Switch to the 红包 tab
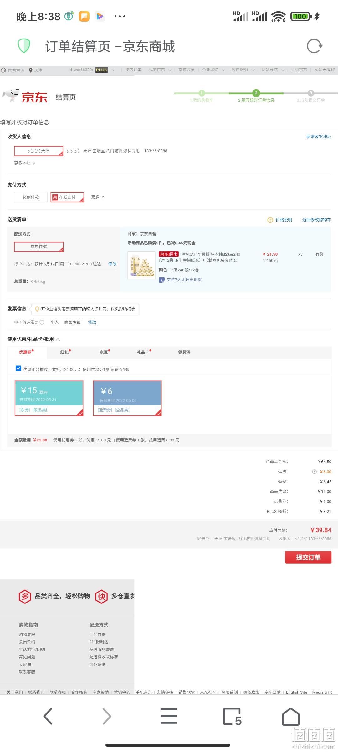 (x=65, y=352)
